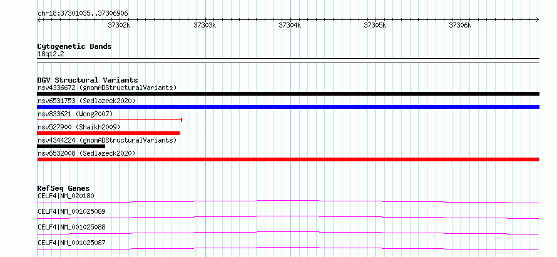Open CELF4|NM_001025087 transcript label

[71, 243]
